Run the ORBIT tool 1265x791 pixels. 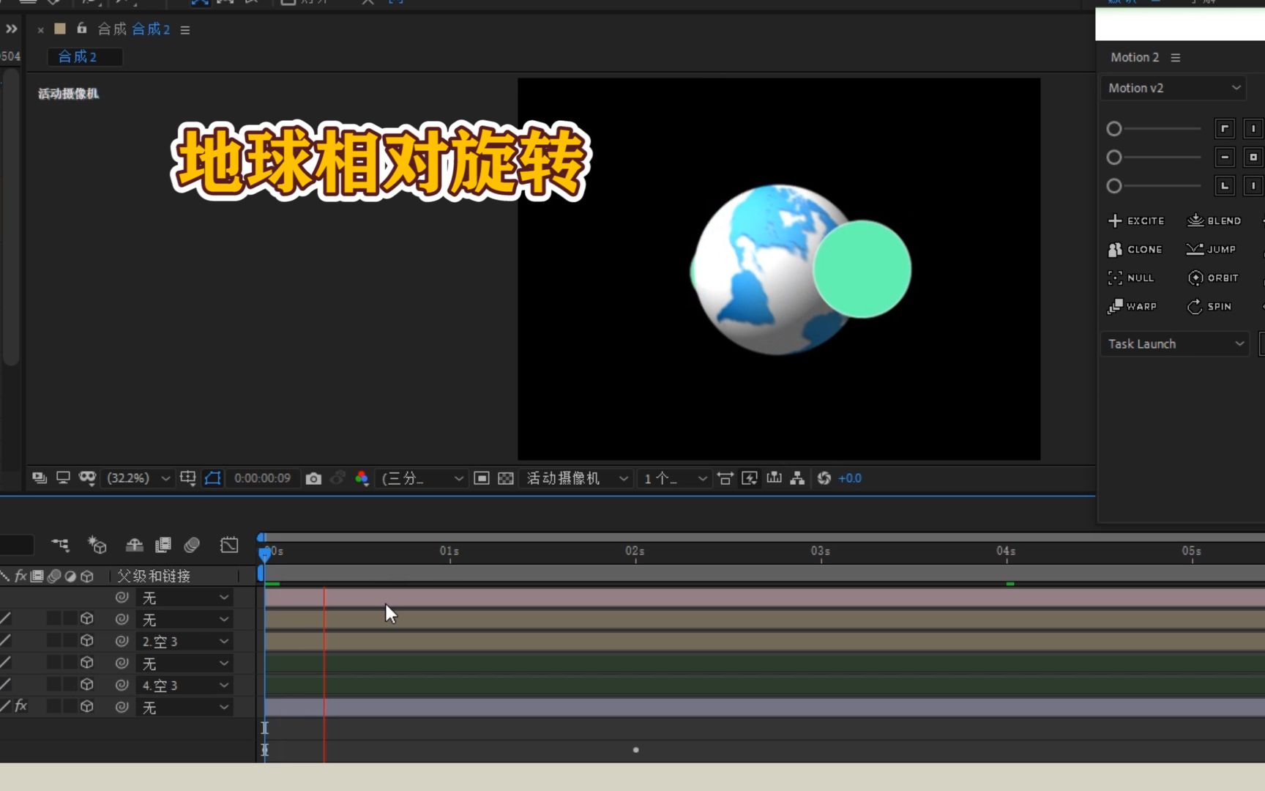click(1213, 278)
